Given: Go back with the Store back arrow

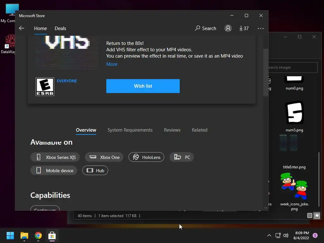Looking at the screenshot, I should (x=22, y=28).
